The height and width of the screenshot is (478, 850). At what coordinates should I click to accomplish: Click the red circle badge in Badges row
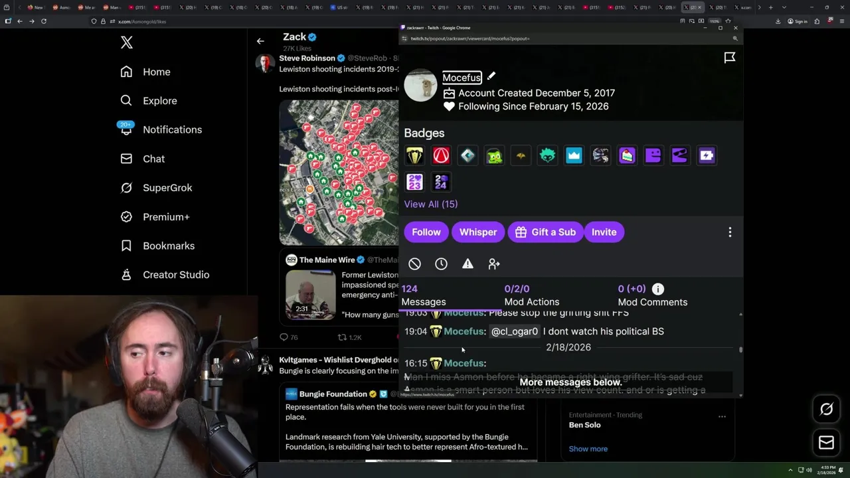(x=441, y=155)
